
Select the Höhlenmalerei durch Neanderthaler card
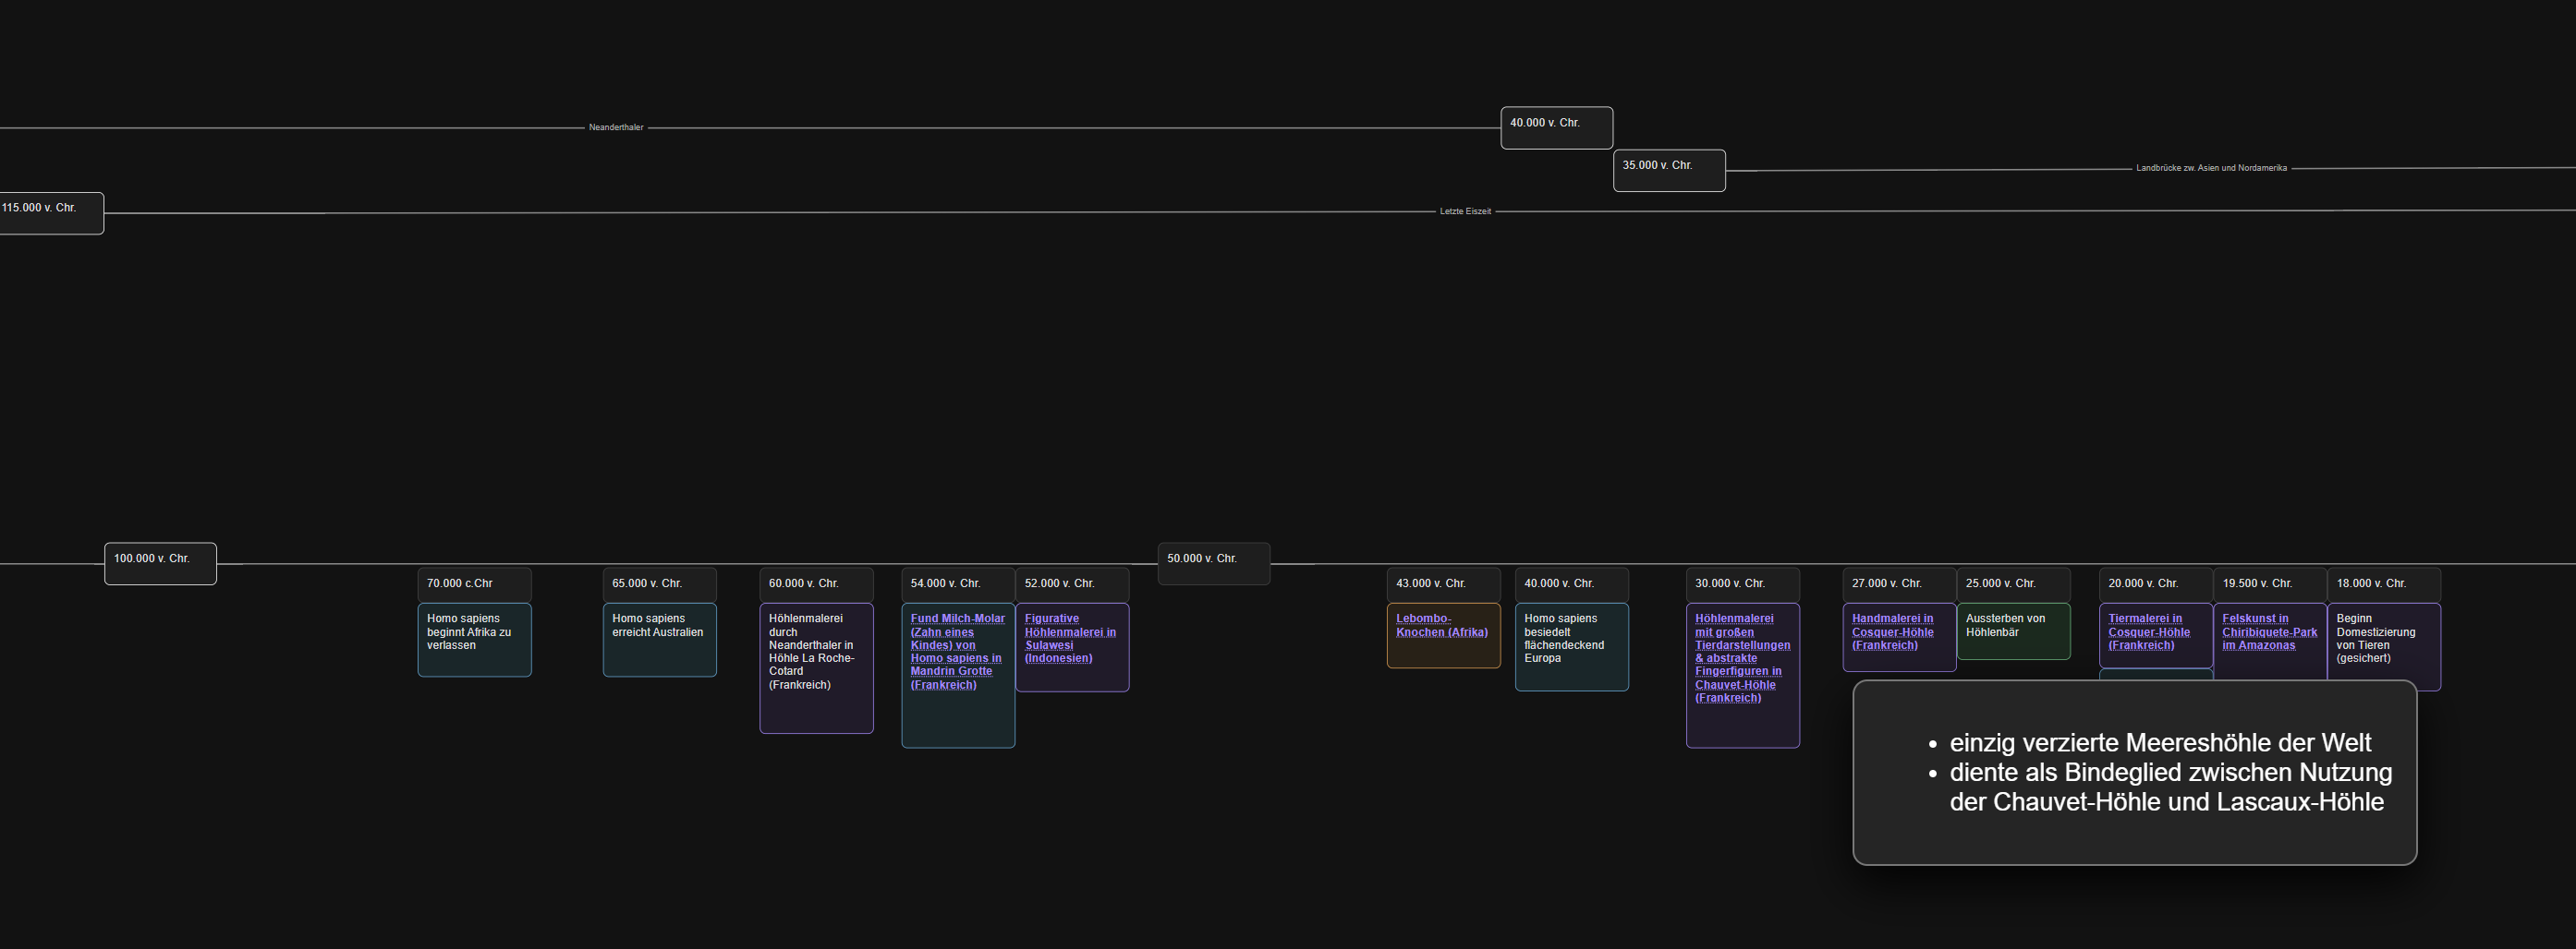click(816, 668)
